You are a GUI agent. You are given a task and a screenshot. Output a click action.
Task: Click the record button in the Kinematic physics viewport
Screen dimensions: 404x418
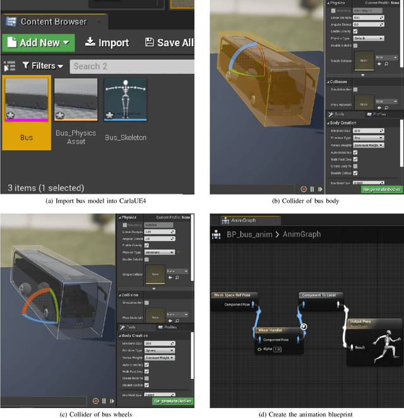pyautogui.click(x=96, y=401)
